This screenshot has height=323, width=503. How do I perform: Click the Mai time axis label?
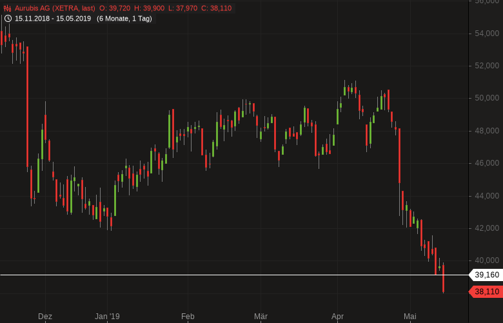(410, 317)
